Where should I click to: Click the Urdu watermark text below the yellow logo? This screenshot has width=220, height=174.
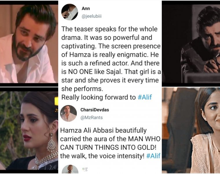[x=56, y=110]
